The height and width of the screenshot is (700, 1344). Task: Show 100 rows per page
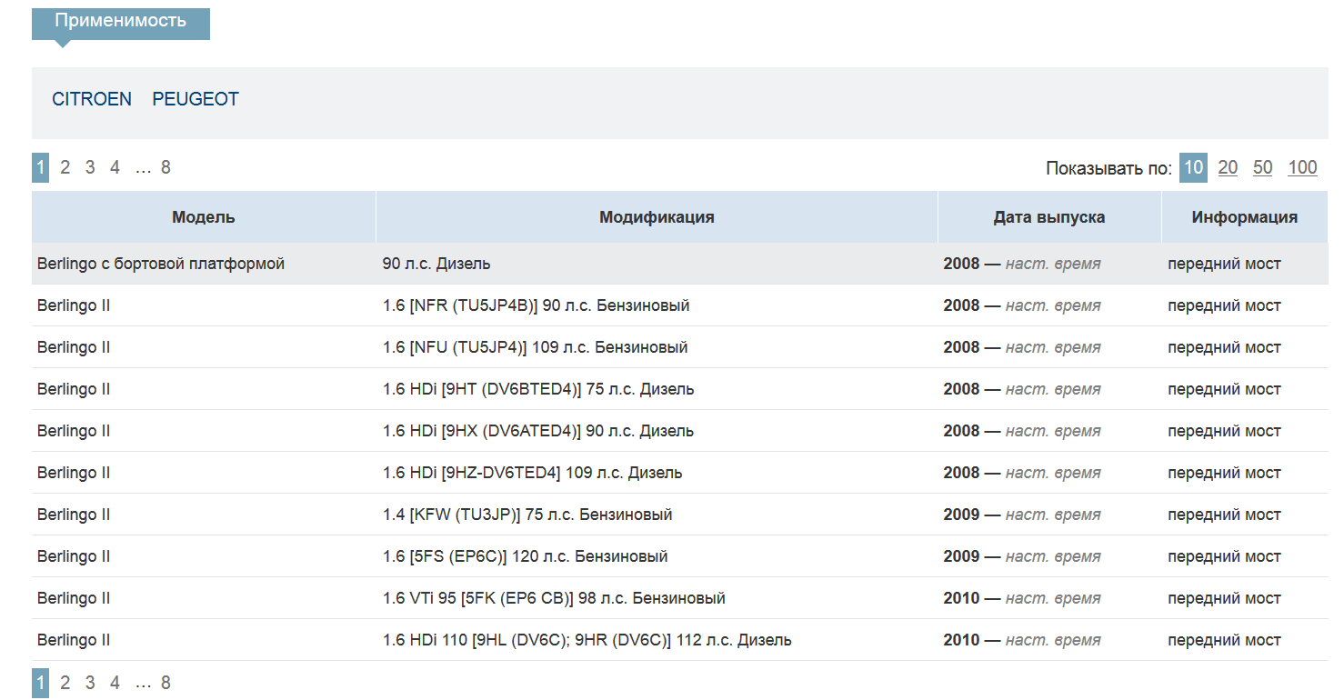1302,167
